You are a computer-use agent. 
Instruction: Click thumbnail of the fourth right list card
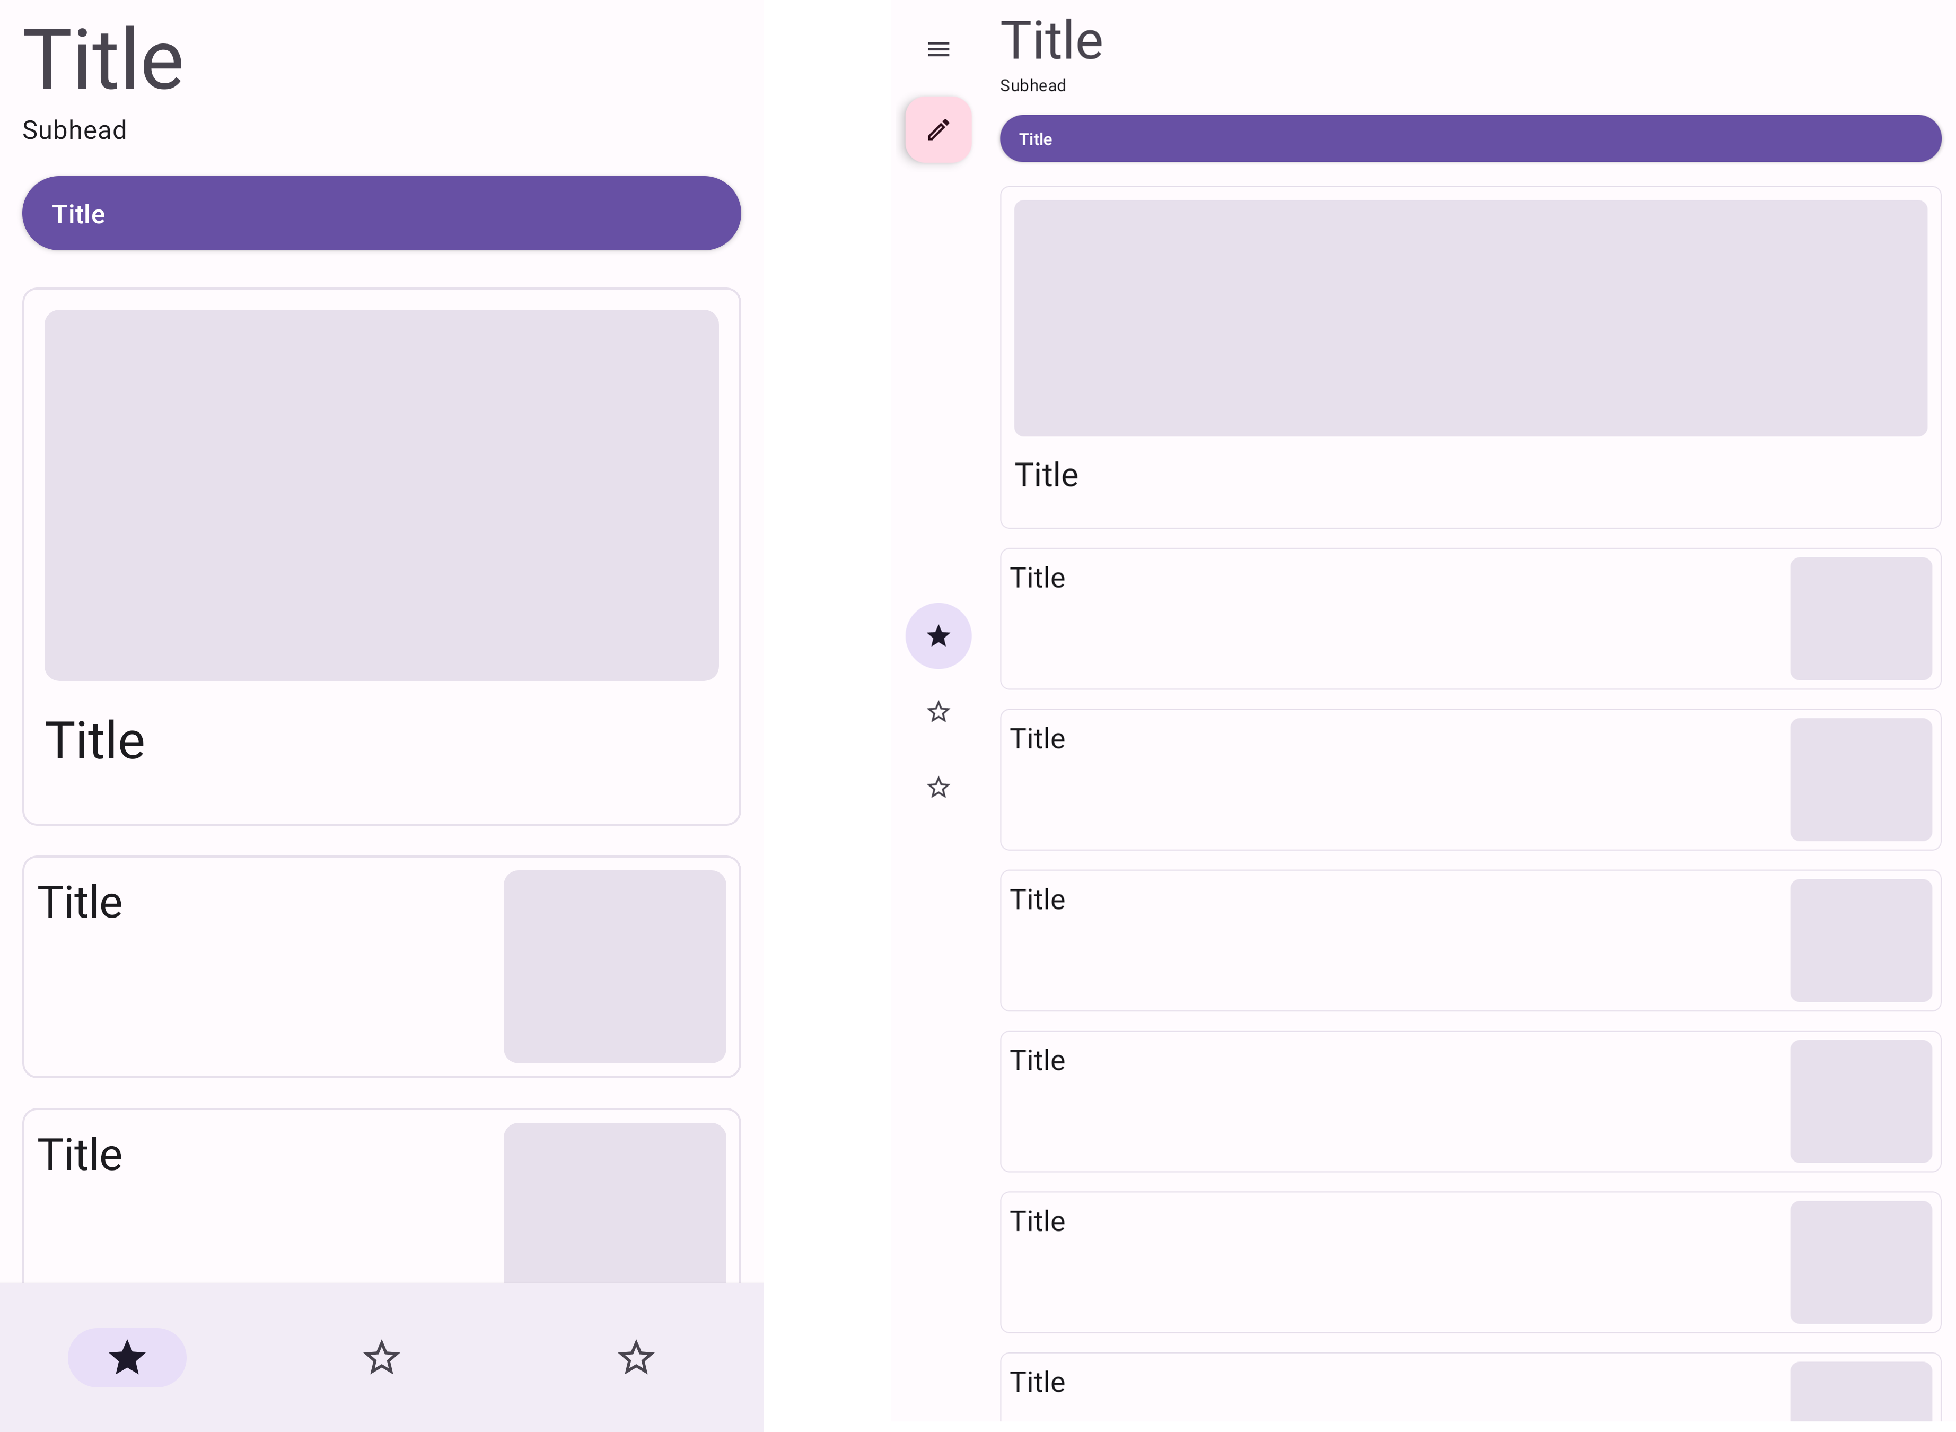(1860, 1101)
